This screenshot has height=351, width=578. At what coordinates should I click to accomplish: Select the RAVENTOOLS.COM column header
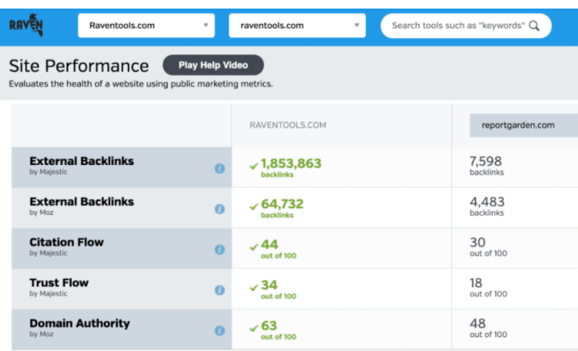click(x=288, y=125)
